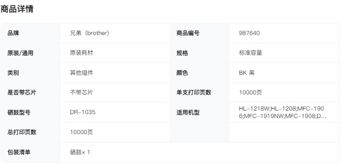Viewport: 346px width, 164px height.
Task: Click the 硒鼓型号 label cell
Action: pyautogui.click(x=30, y=113)
